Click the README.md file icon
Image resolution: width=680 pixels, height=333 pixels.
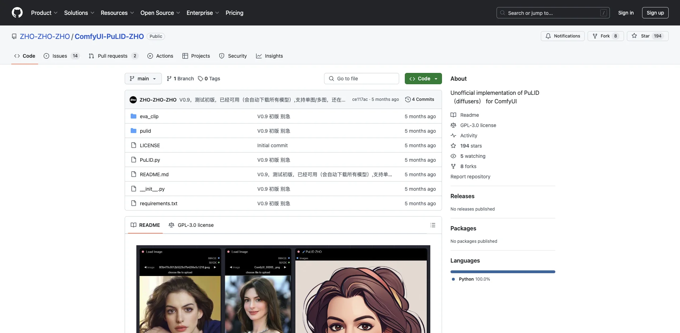coord(134,174)
